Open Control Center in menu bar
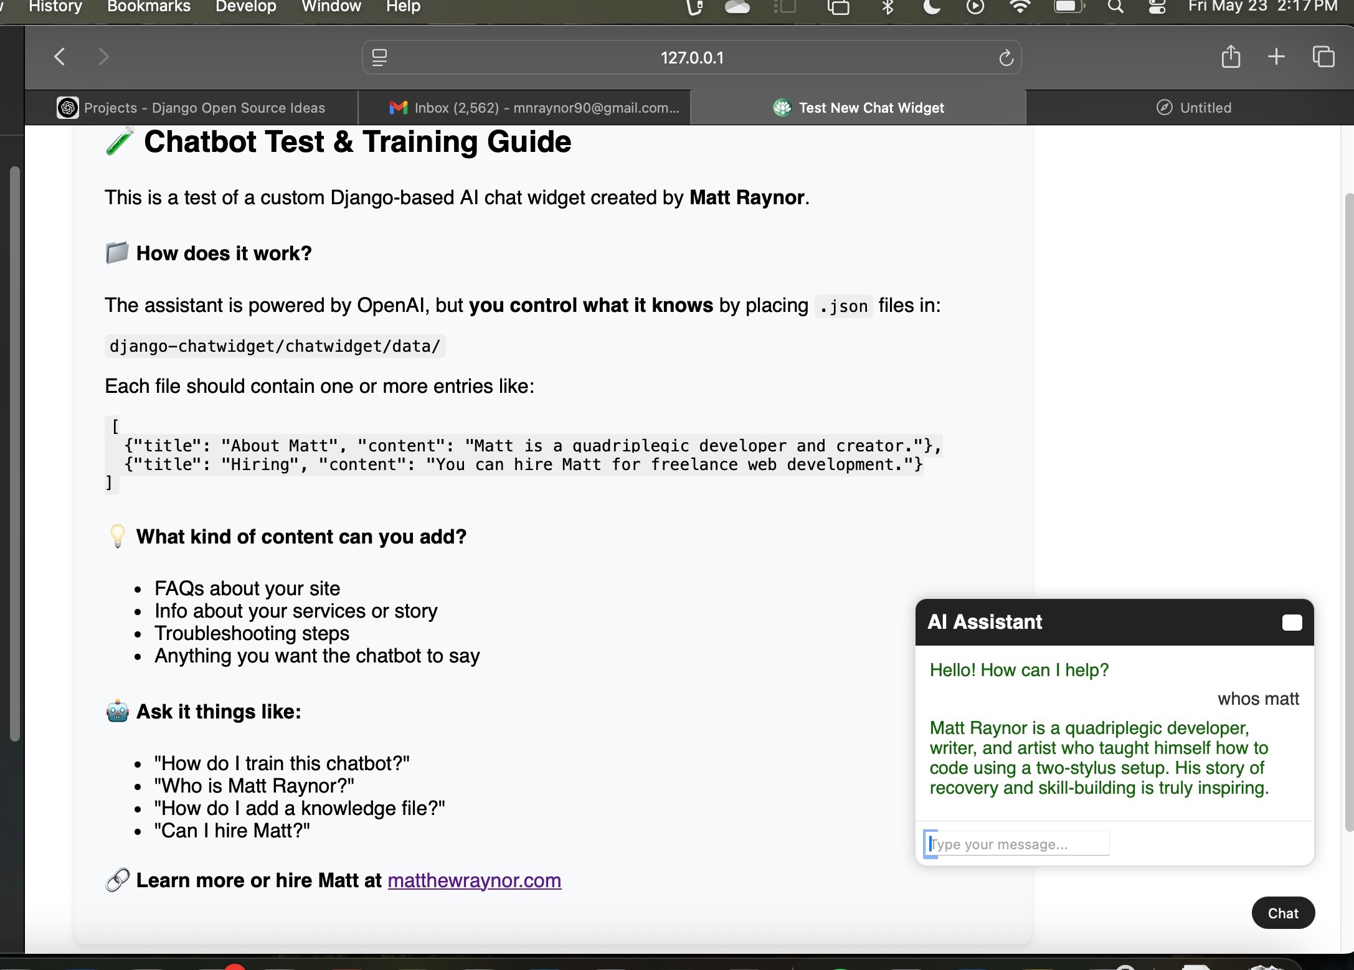Image resolution: width=1354 pixels, height=970 pixels. pyautogui.click(x=1157, y=7)
